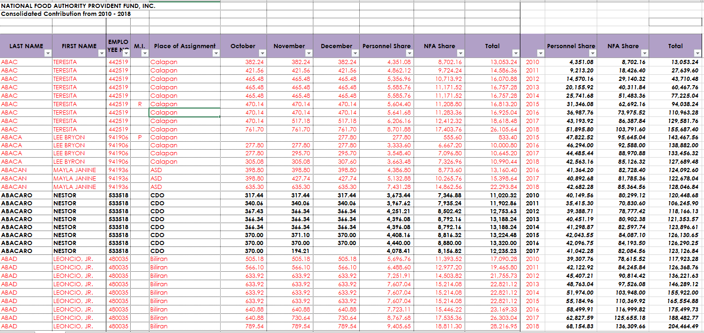Viewport: 704px width, 333px height.
Task: Select the italic NFA Share value 136,309.66
Action: click(630, 326)
